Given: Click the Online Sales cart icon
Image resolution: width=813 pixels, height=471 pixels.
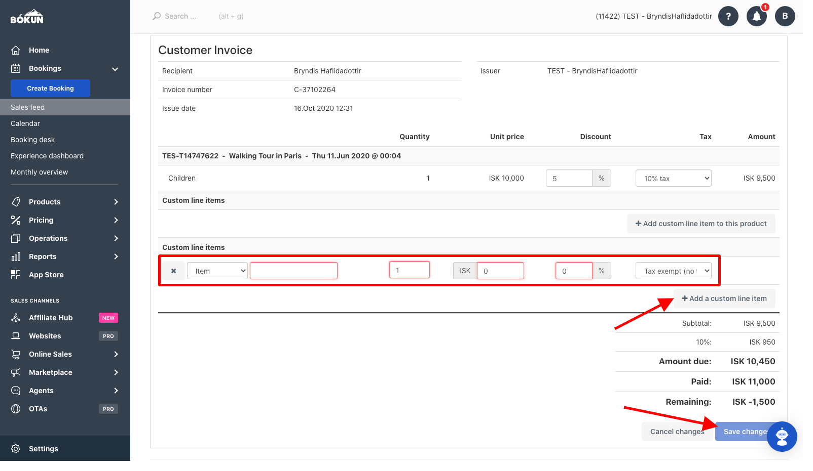Looking at the screenshot, I should click(16, 354).
